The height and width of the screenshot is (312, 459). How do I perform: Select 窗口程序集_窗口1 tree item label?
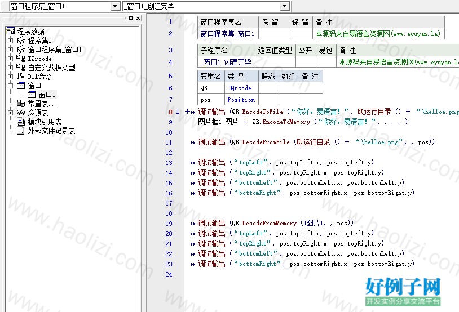click(x=55, y=50)
